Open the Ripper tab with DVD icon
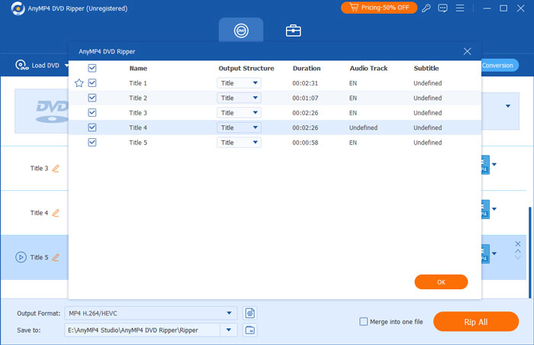The width and height of the screenshot is (534, 345). pos(241,31)
